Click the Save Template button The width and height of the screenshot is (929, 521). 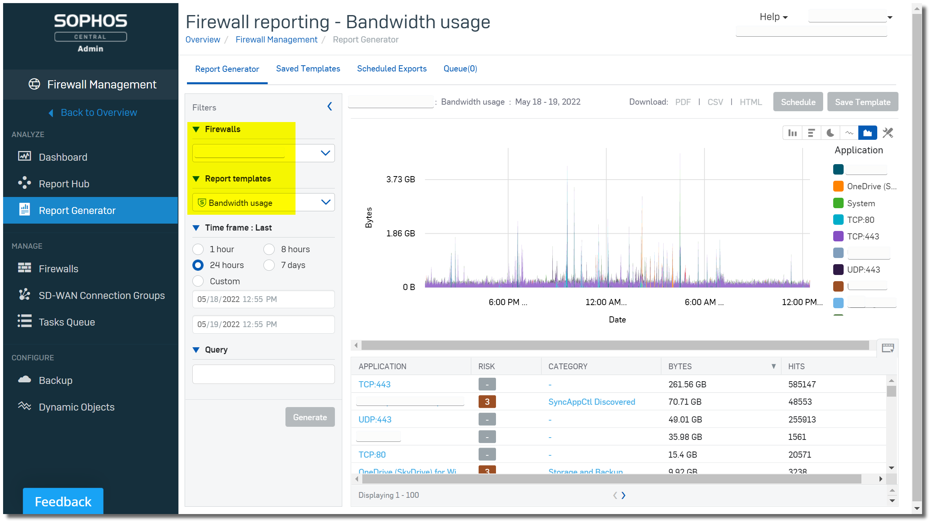pos(863,102)
